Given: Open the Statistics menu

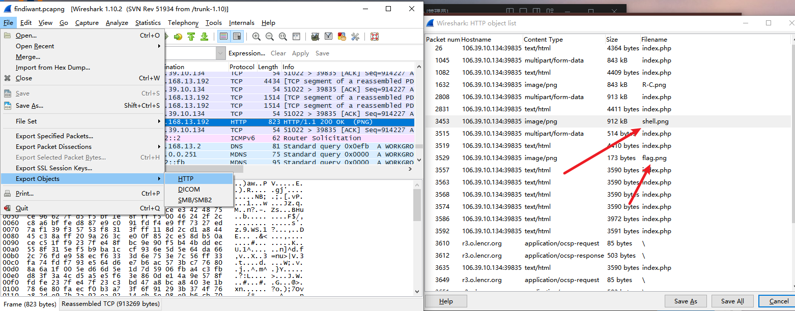Looking at the screenshot, I should point(148,22).
